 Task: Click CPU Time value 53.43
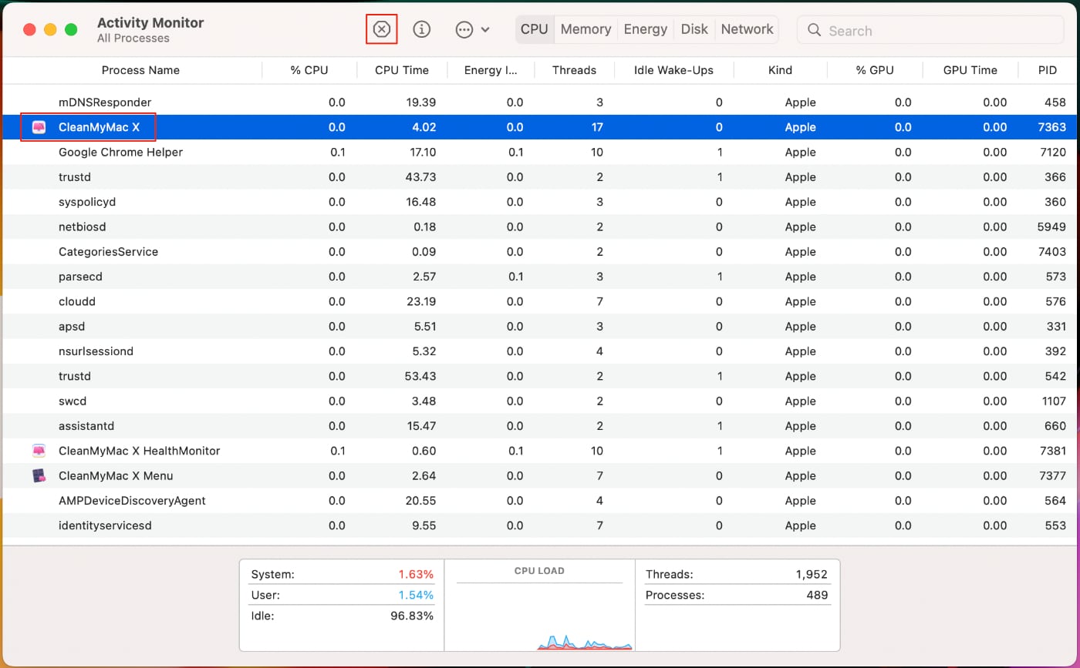420,376
